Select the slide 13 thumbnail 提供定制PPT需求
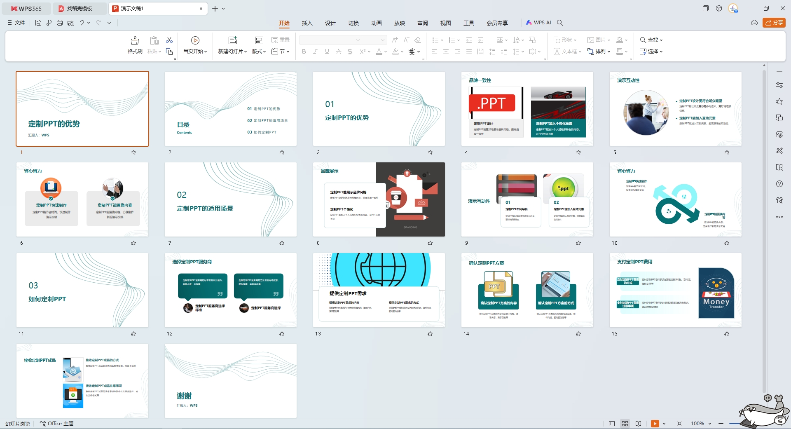 pos(379,290)
